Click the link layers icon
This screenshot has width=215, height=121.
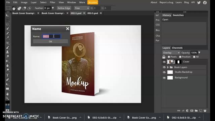[178, 111]
